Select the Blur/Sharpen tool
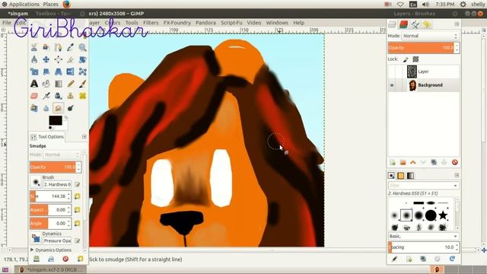 (46, 108)
